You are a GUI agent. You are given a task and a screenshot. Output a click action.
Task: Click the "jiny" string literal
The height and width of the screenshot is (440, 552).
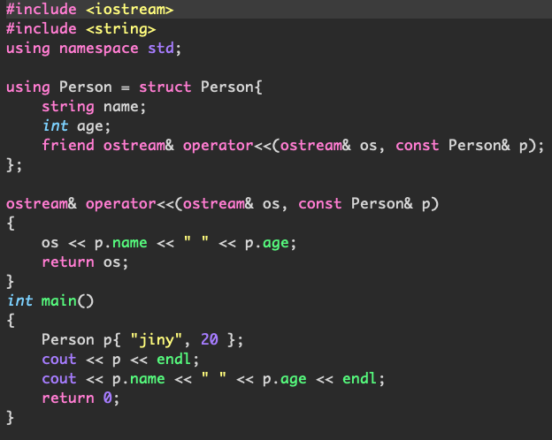[x=156, y=340]
